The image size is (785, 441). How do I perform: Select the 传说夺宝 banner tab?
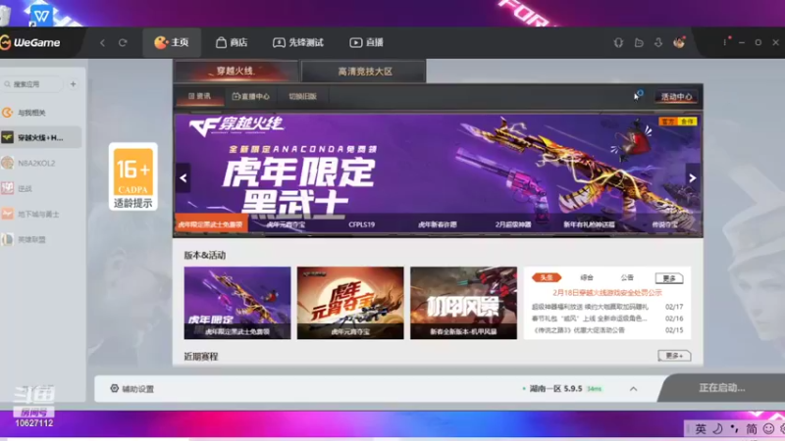[665, 224]
